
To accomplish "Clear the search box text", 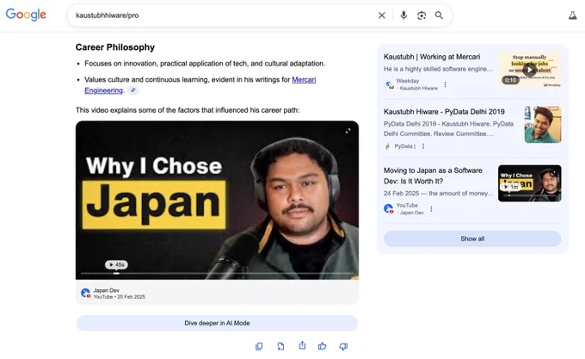I will pos(382,15).
